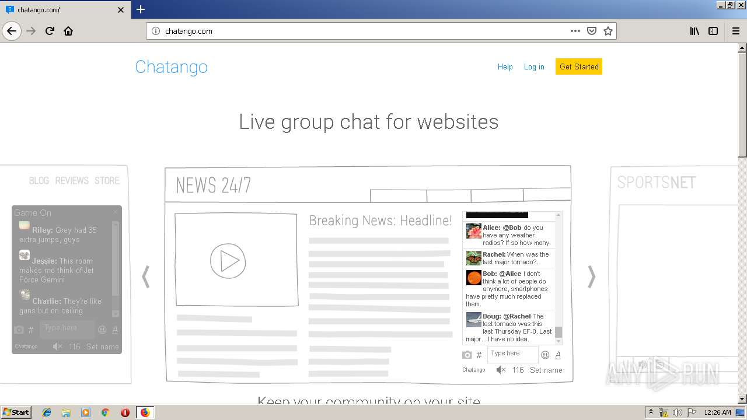Click the 116 user count in News chat
This screenshot has height=420, width=747.
coord(518,370)
